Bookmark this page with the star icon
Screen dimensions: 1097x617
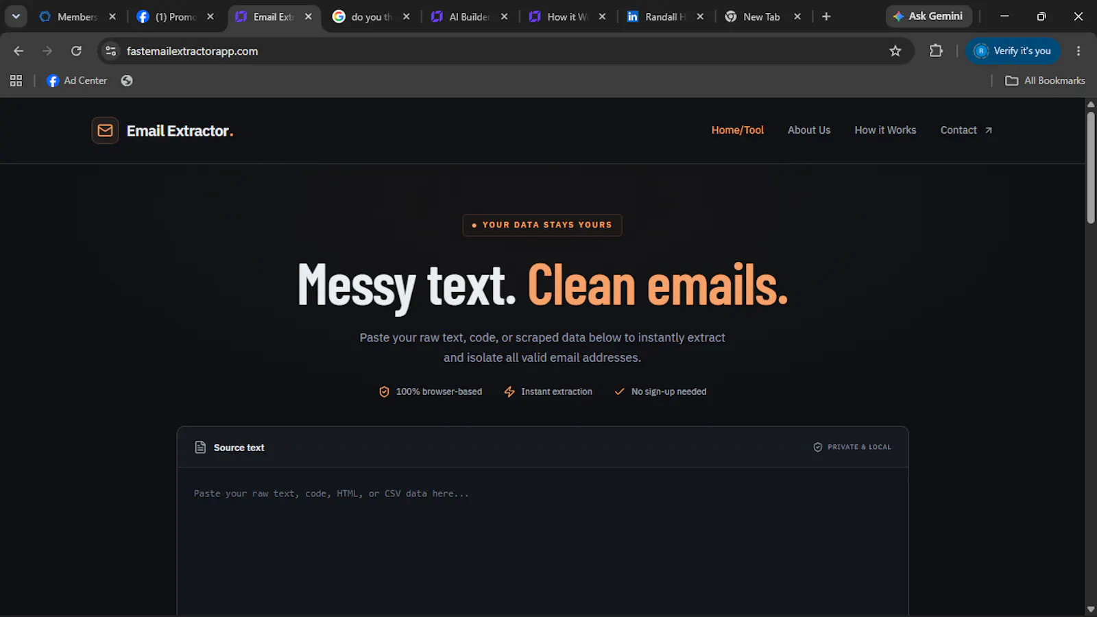[x=895, y=51]
